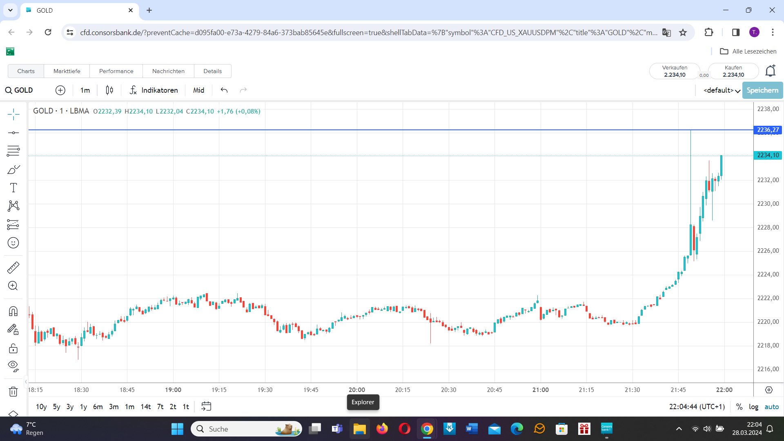Lock all drawing tools
The width and height of the screenshot is (784, 441).
click(x=13, y=348)
